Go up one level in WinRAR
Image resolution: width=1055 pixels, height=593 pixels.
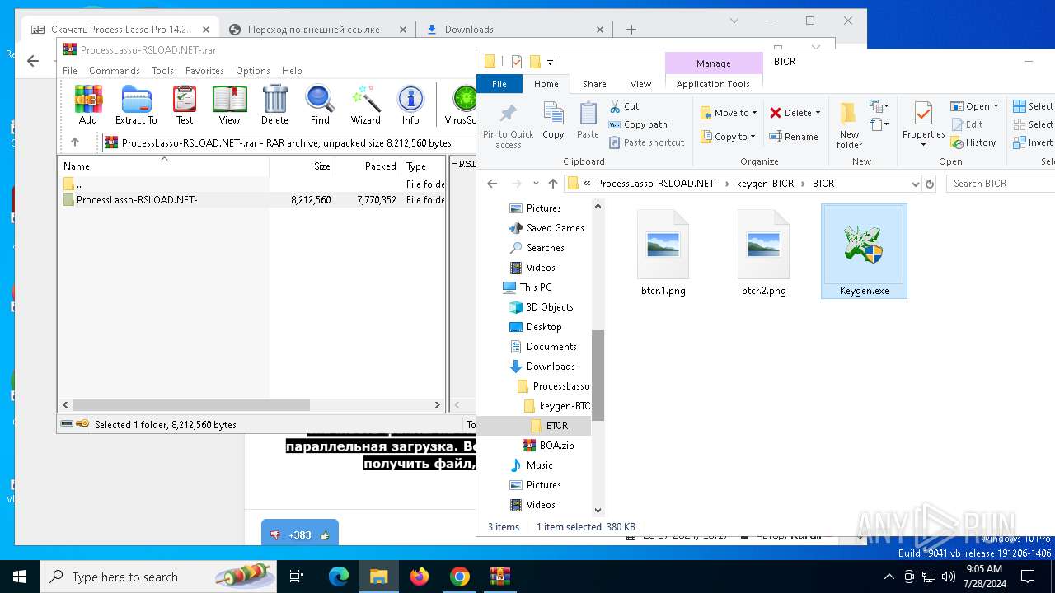coord(75,142)
